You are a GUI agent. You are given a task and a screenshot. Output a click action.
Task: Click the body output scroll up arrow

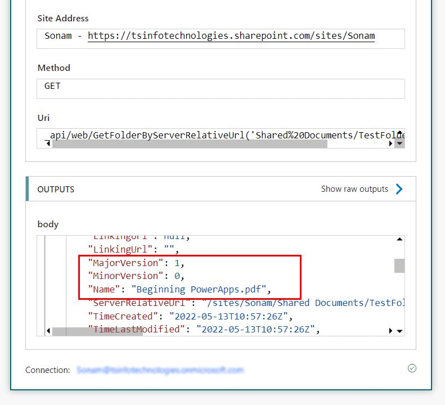pos(399,239)
